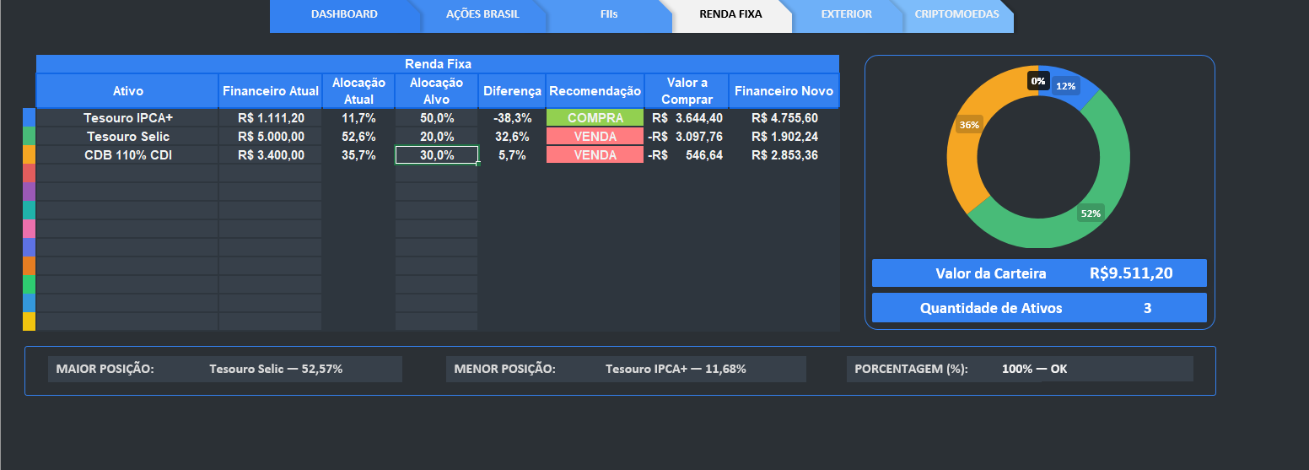Image resolution: width=1309 pixels, height=470 pixels.
Task: Click the -R$ 3.097,76 valor a comprar
Action: pos(687,137)
